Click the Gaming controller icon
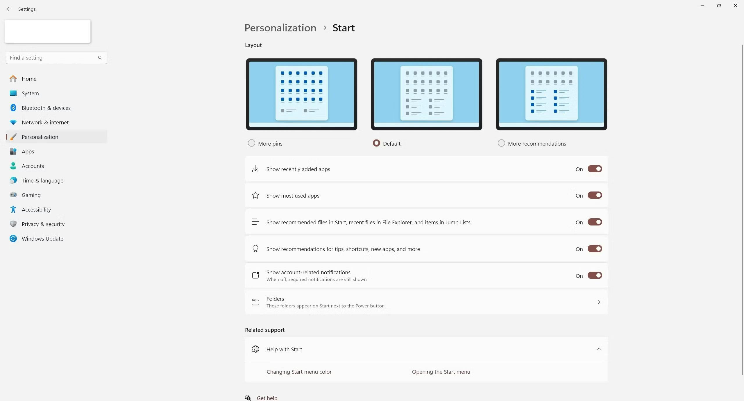The height and width of the screenshot is (401, 744). click(x=13, y=195)
